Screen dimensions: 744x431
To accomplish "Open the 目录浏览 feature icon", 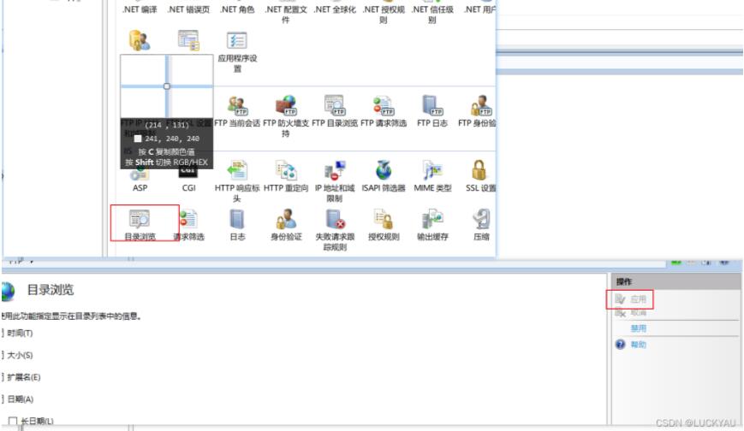I will pos(140,219).
